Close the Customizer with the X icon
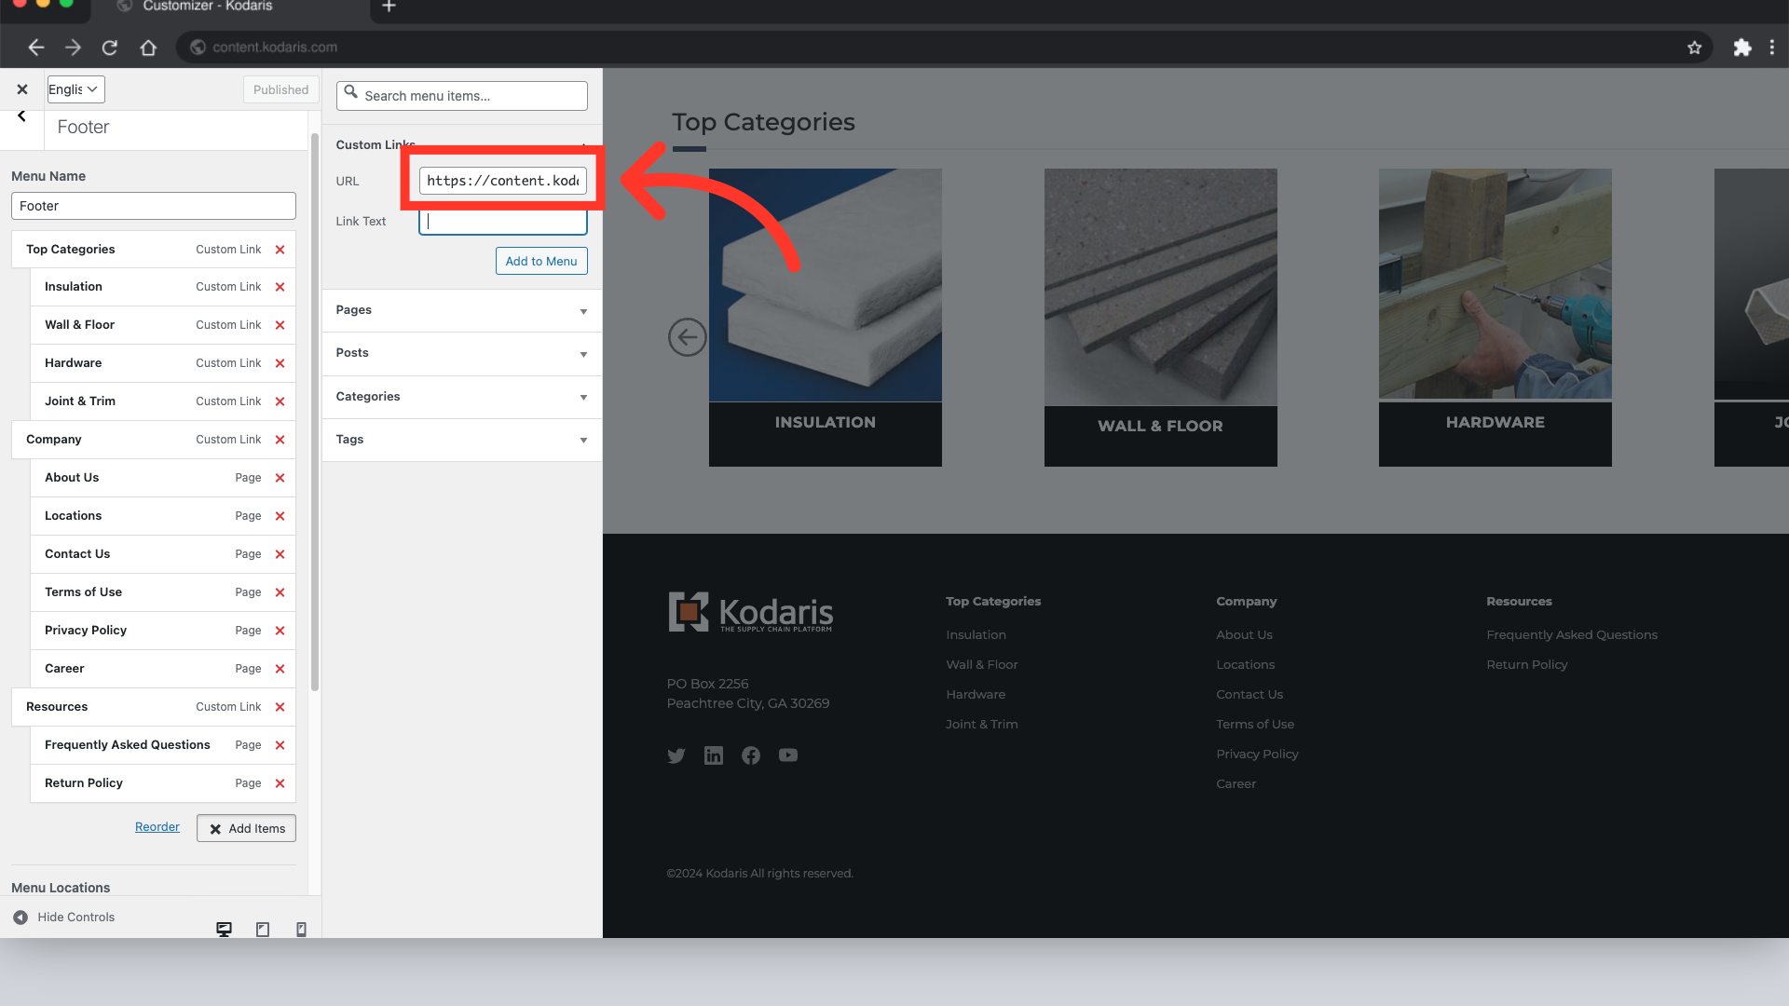Viewport: 1789px width, 1006px height. point(22,89)
